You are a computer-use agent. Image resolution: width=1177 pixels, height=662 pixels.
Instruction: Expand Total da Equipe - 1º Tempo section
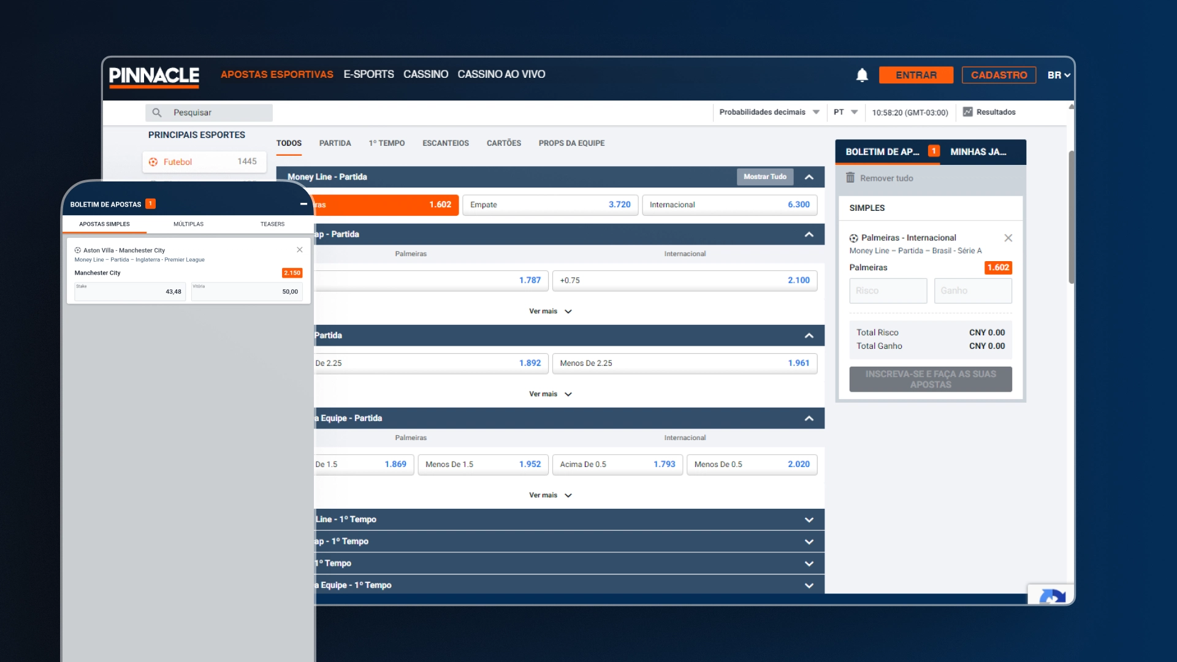809,586
